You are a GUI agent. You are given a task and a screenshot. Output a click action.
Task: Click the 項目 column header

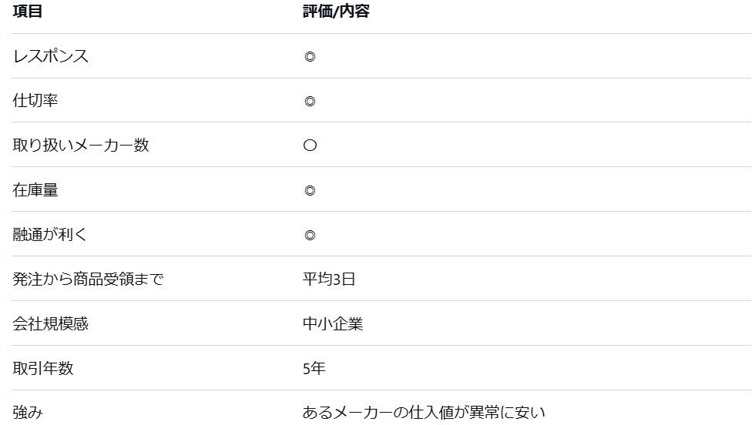(28, 12)
